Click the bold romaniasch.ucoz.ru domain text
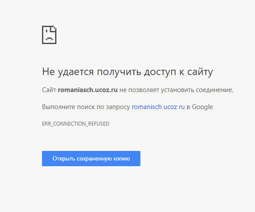Viewport: 255px width, 212px height. coord(87,90)
